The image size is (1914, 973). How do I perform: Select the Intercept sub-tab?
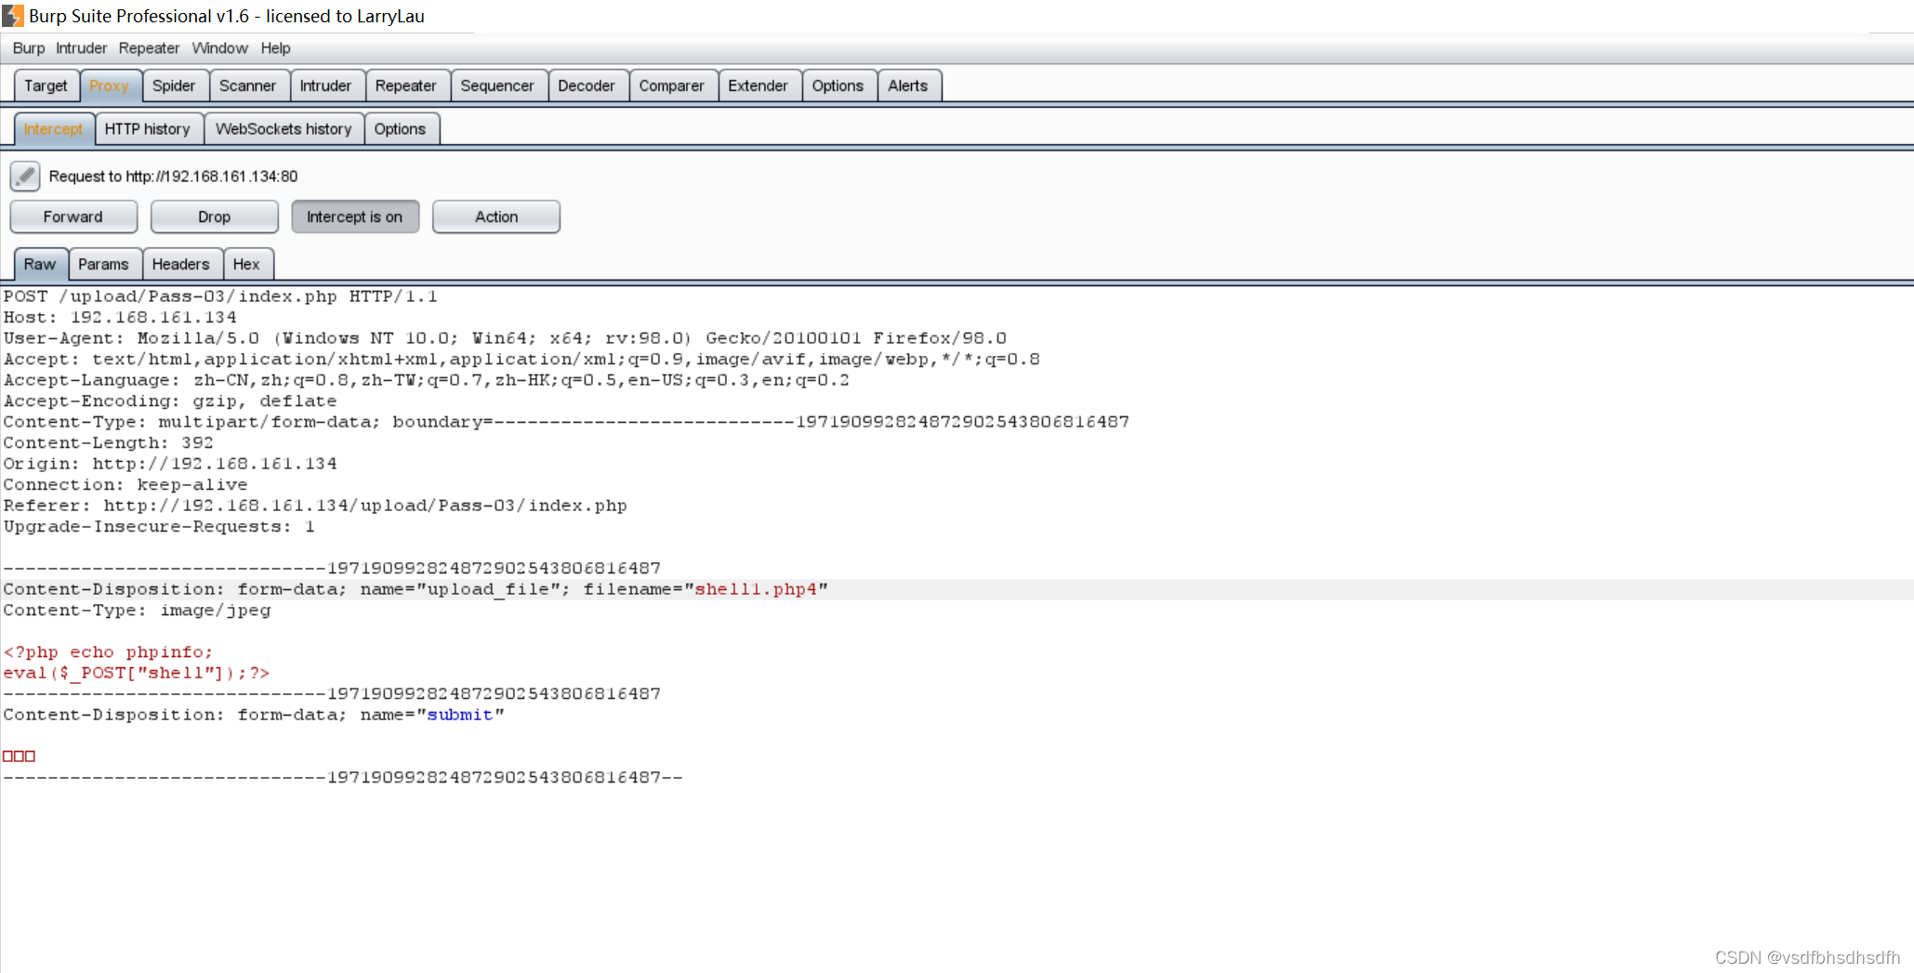coord(54,129)
